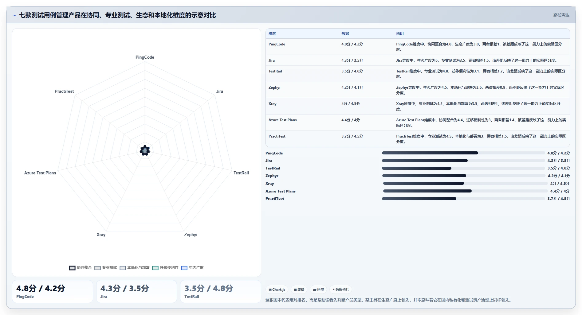
Task: Click the 维度 column header
Action: (x=272, y=34)
